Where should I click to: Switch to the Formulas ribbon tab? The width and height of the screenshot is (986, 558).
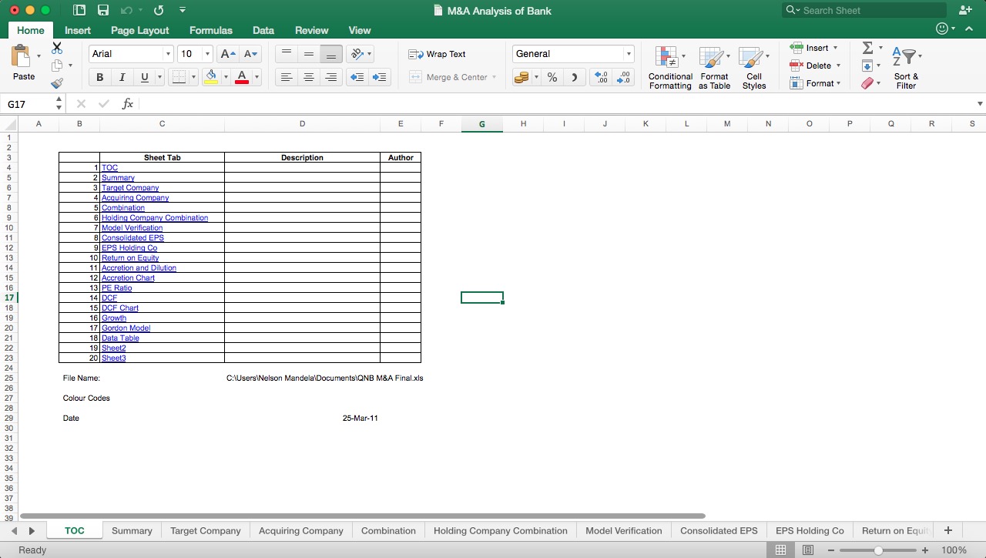(210, 31)
